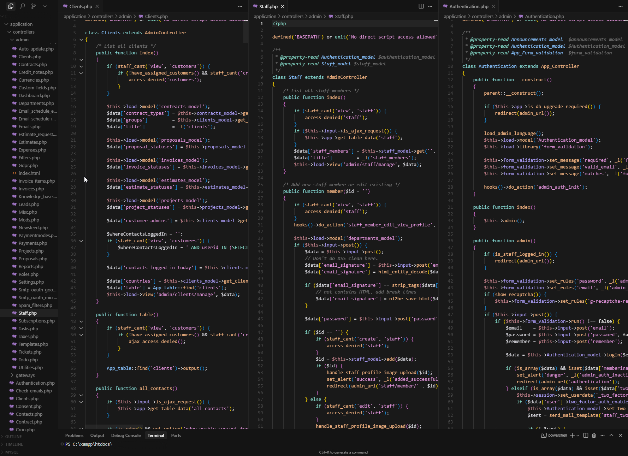
Task: Click the admin breadcrumb above Staff.php
Action: pos(315,16)
